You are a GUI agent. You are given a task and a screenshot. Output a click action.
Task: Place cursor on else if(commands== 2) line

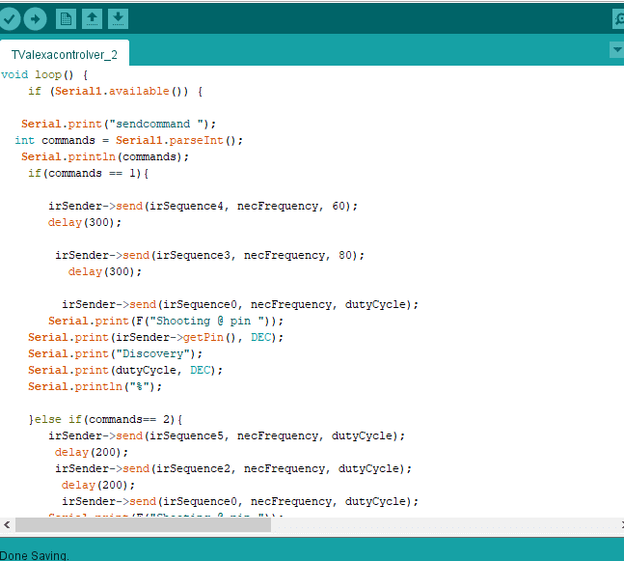coord(106,419)
